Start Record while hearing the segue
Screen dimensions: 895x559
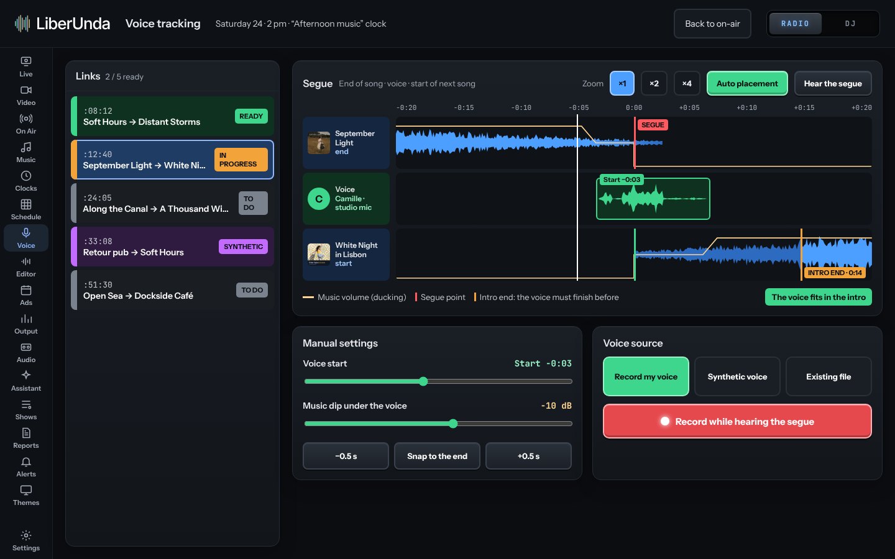(x=737, y=421)
